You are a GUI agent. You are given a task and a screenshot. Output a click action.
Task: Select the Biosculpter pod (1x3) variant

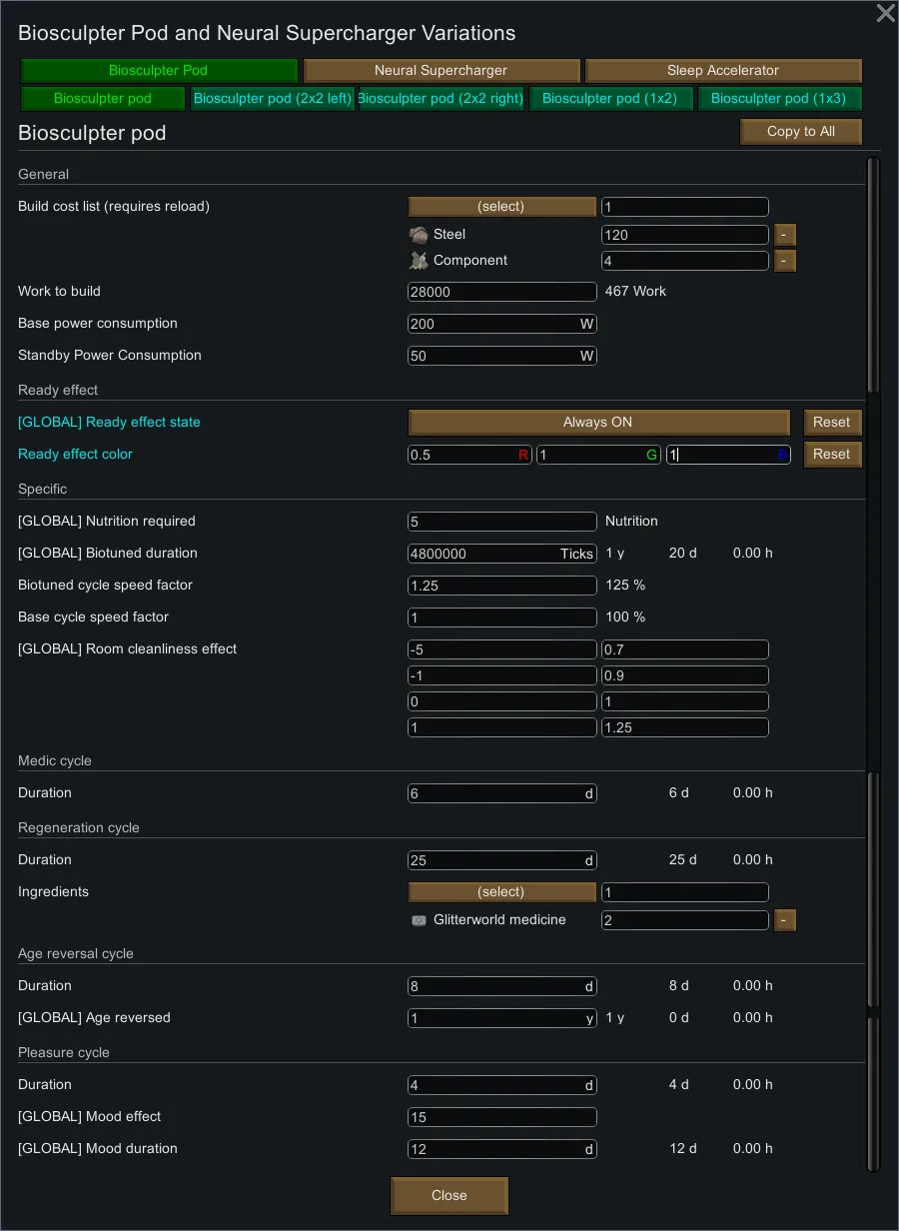pos(778,99)
